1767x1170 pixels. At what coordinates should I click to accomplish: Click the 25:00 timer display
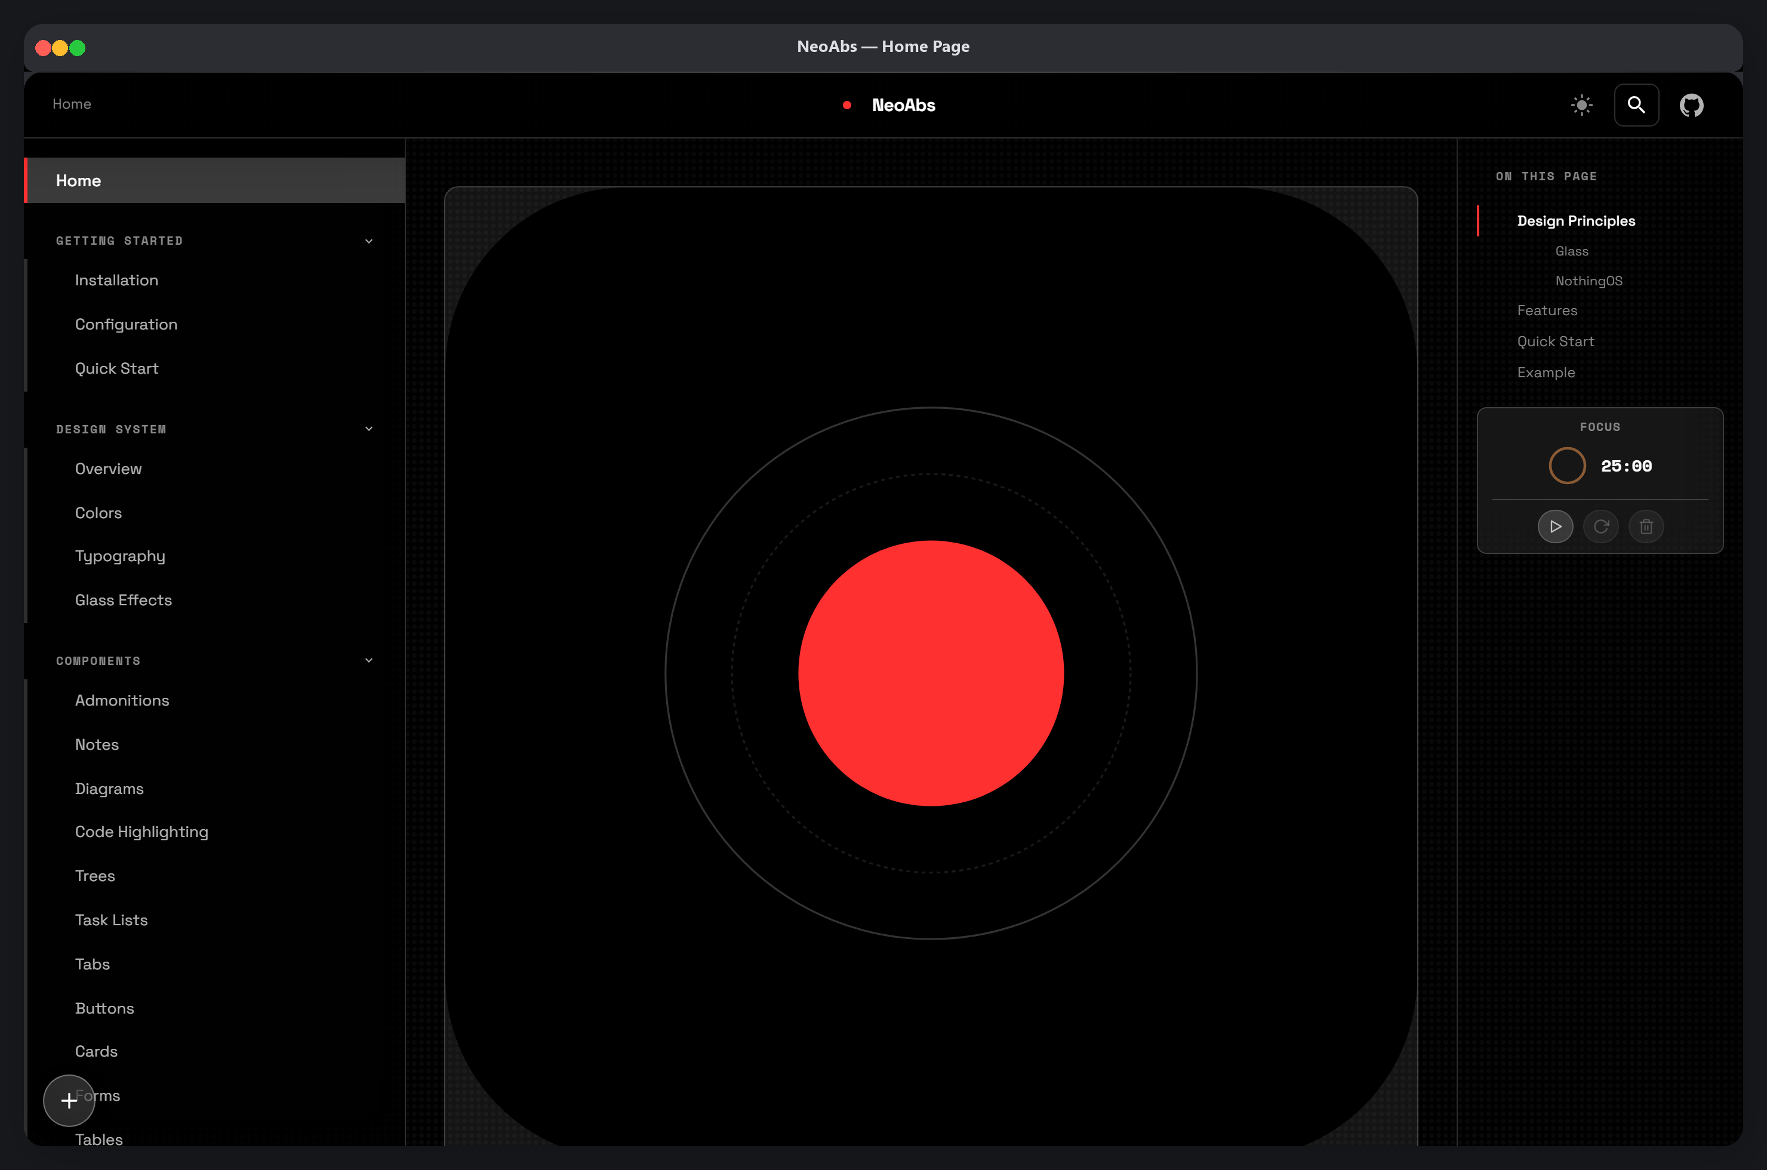pyautogui.click(x=1626, y=466)
